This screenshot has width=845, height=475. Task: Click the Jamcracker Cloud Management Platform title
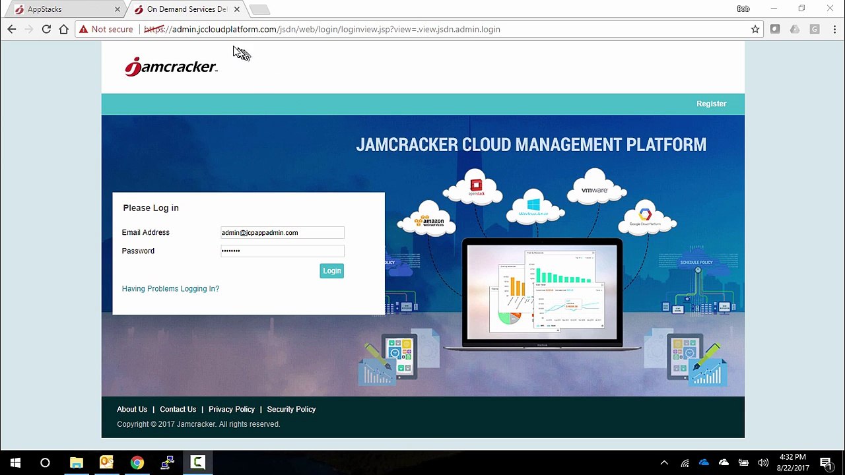531,144
